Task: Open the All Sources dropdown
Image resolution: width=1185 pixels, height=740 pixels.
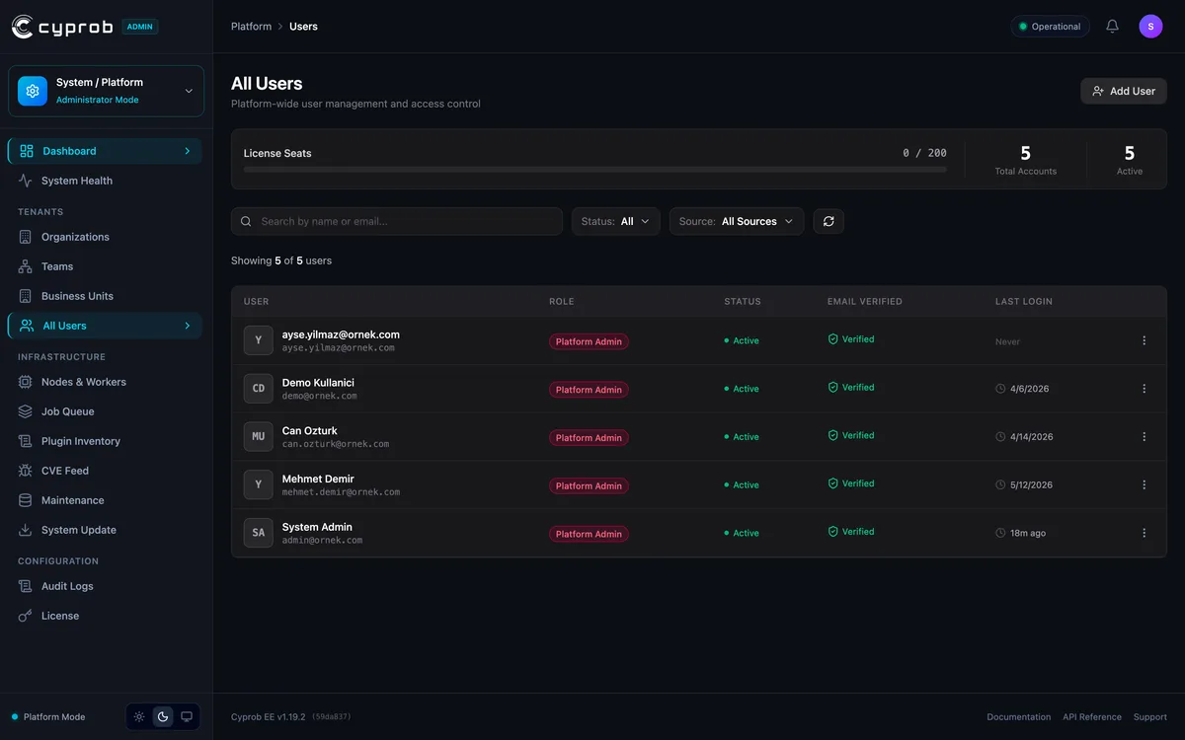Action: [x=737, y=221]
